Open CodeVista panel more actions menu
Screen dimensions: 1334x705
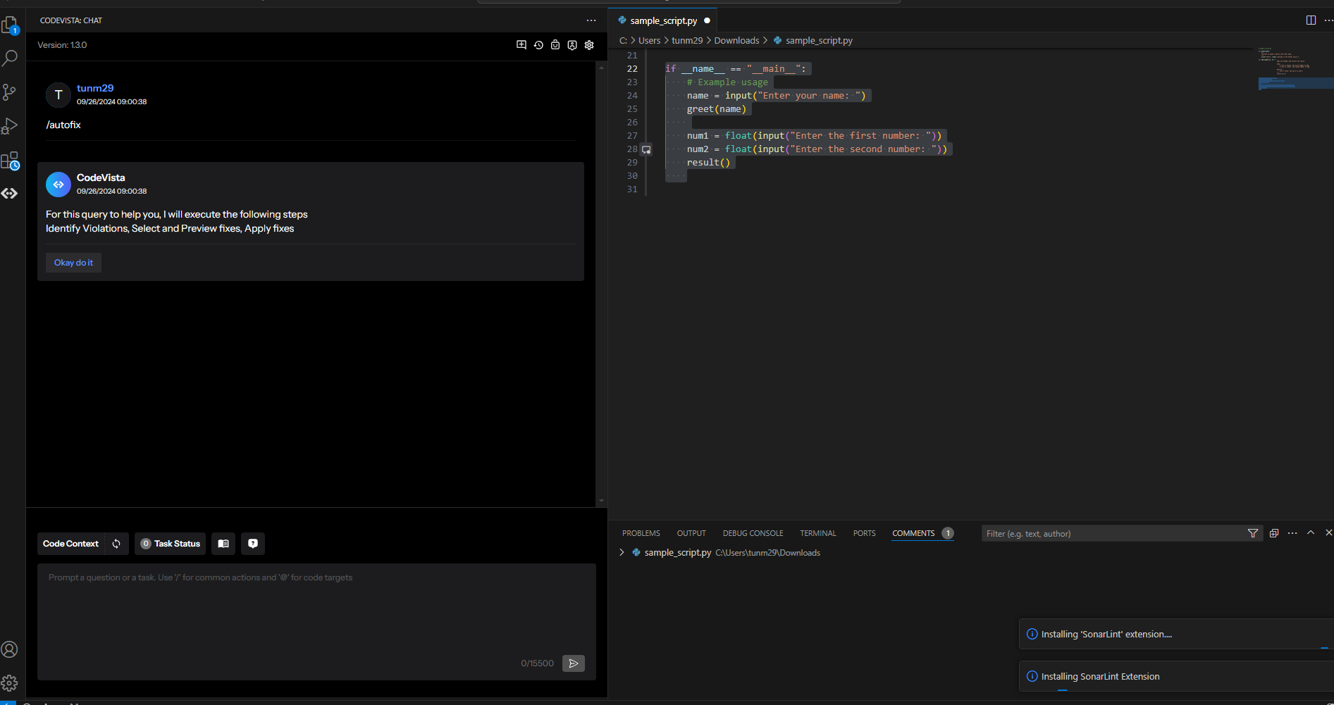[x=591, y=20]
